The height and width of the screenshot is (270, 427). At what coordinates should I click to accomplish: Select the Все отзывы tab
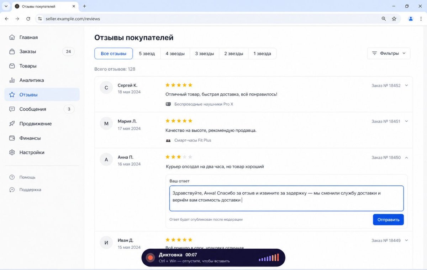point(114,54)
